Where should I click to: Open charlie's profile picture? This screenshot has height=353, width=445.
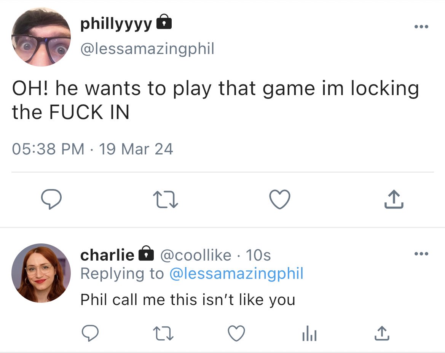coord(41,273)
